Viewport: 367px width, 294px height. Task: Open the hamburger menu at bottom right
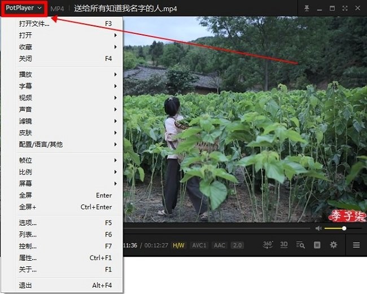pos(356,245)
